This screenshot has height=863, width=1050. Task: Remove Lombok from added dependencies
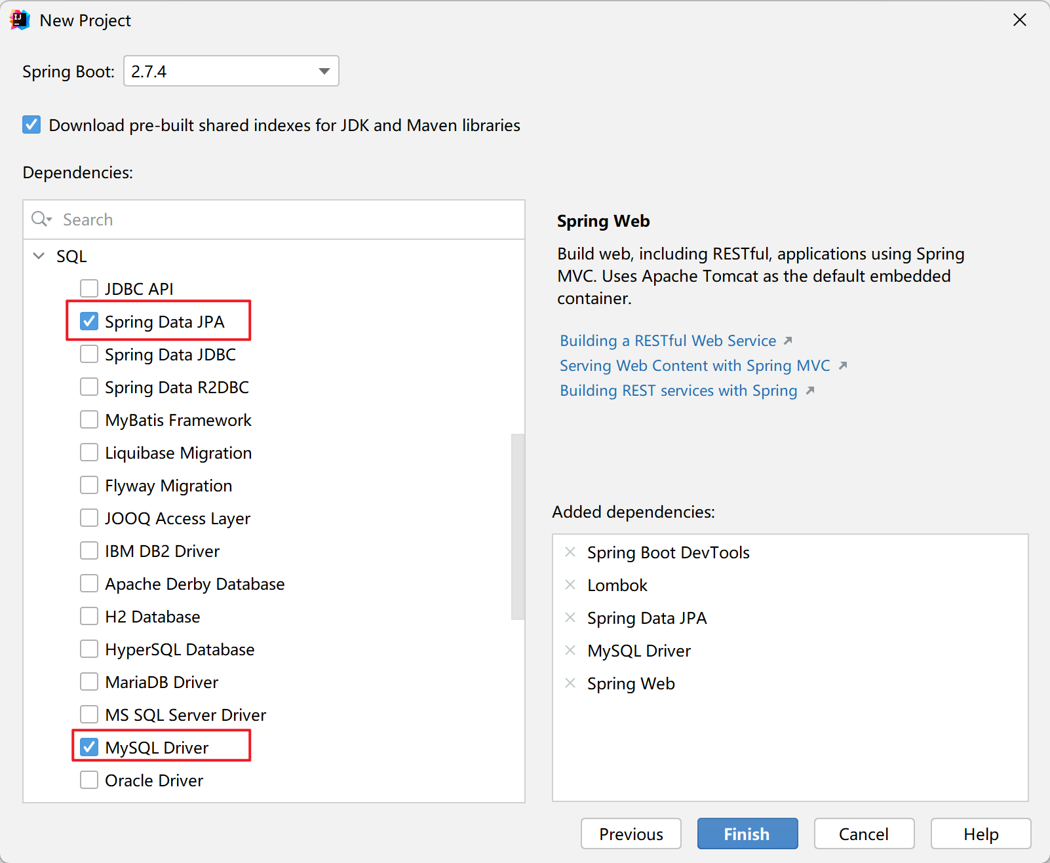point(570,585)
